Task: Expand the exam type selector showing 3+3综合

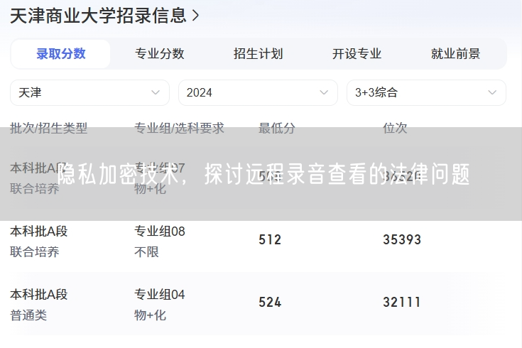Action: click(x=426, y=92)
